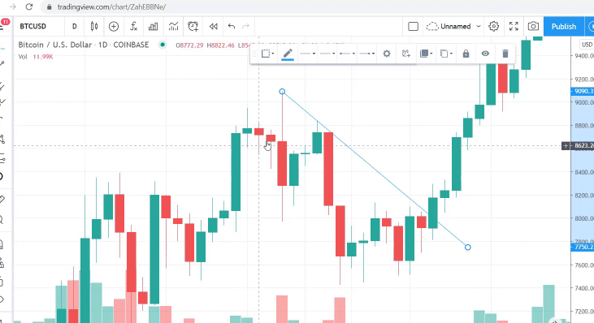
Task: Click the tradingview.com URL in address bar
Action: (x=111, y=6)
